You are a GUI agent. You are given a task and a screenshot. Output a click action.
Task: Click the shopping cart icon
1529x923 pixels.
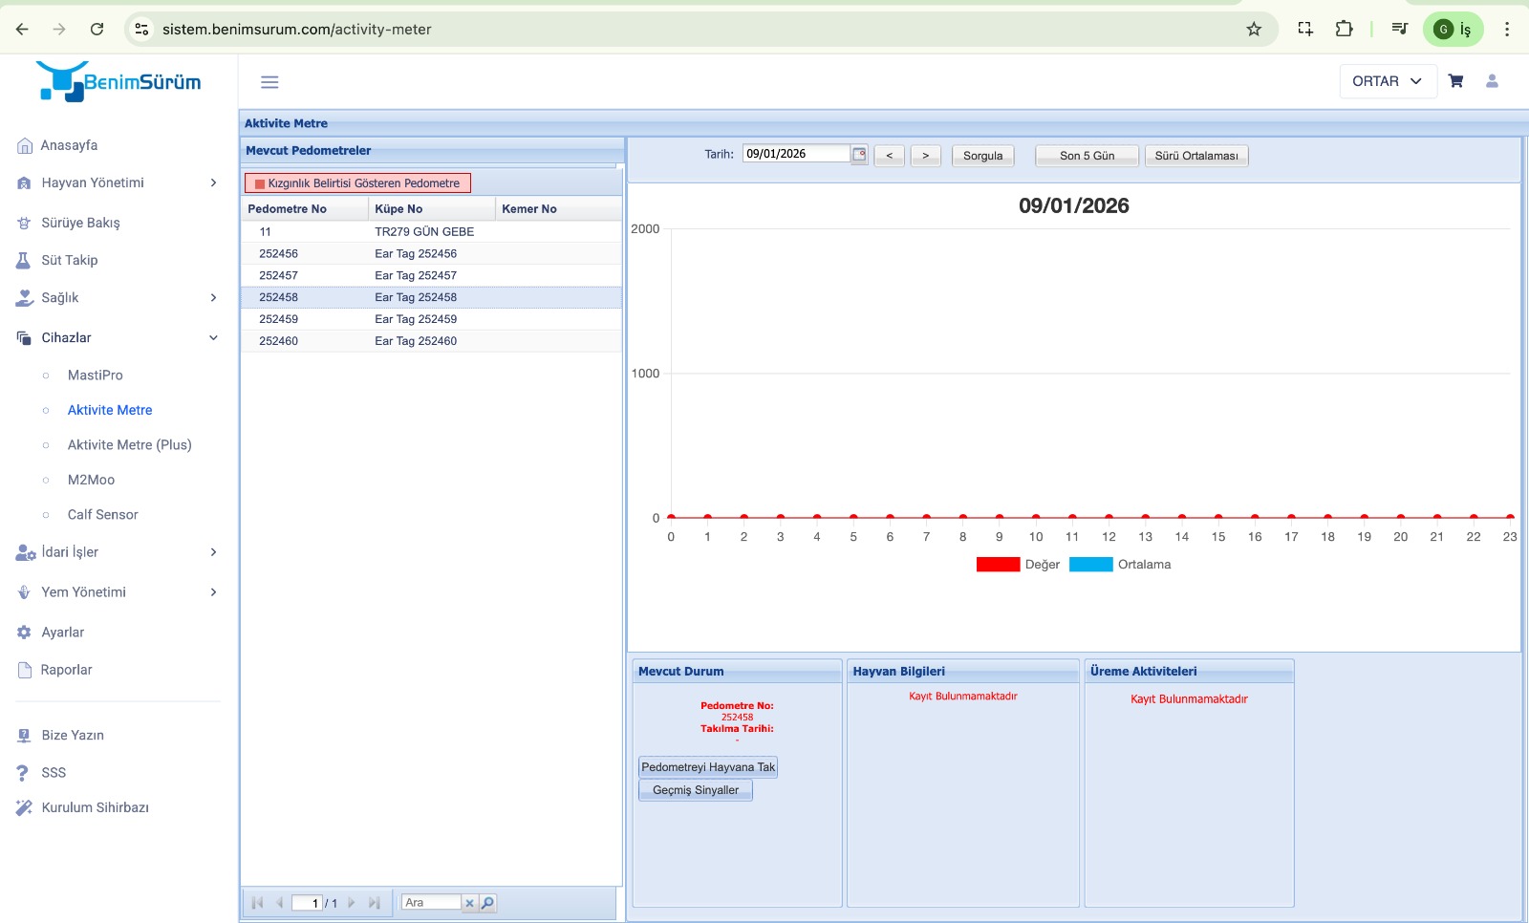[x=1455, y=81]
